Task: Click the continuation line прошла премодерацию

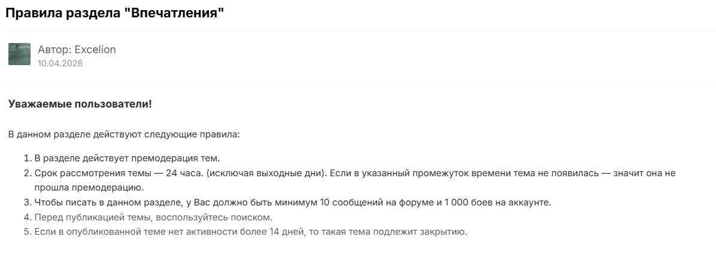Action: [x=89, y=188]
